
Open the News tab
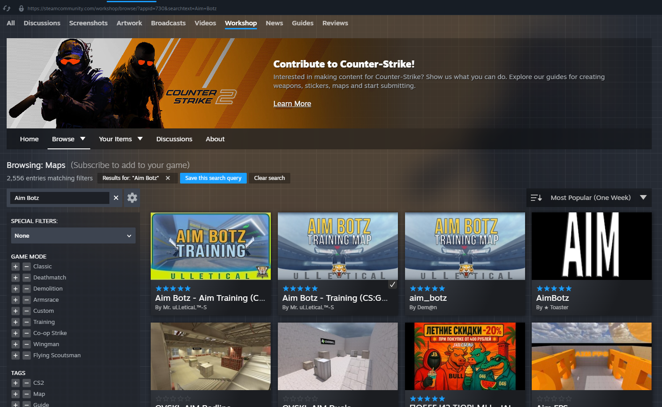274,23
